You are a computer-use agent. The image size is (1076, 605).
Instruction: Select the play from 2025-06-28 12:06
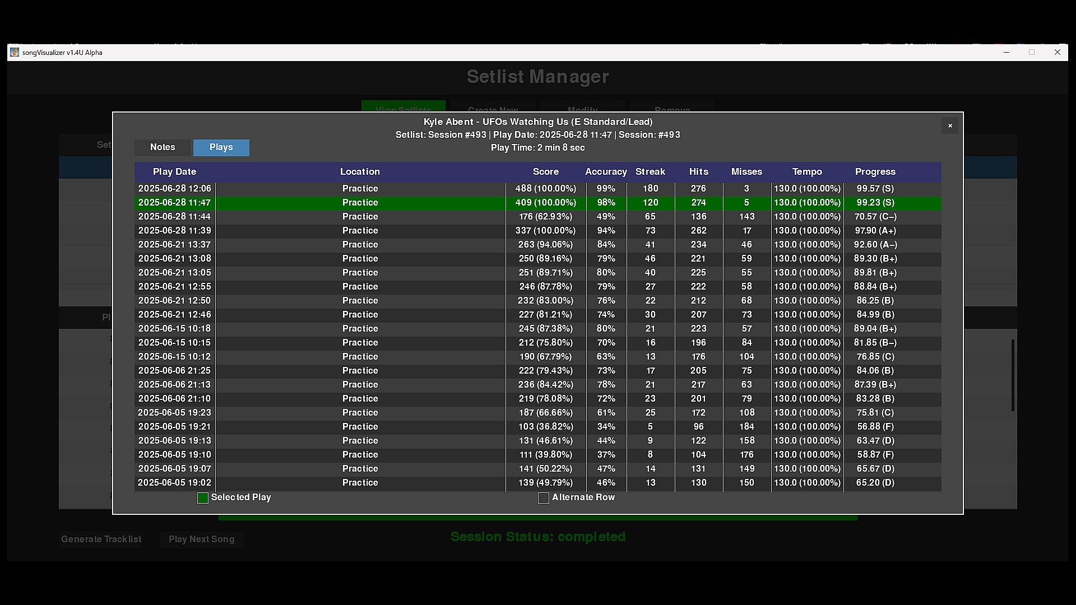(x=360, y=189)
